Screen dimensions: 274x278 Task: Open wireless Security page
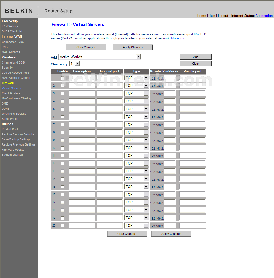(x=7, y=68)
